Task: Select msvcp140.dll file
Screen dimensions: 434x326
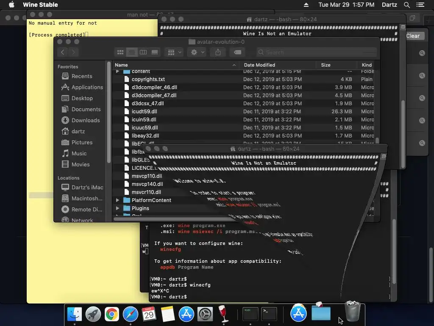Action: (147, 184)
